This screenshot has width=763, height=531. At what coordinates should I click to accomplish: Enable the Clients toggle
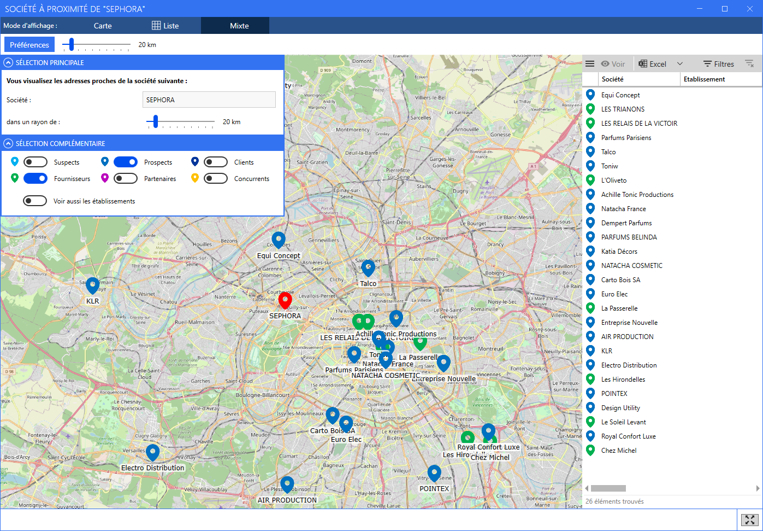pos(216,161)
